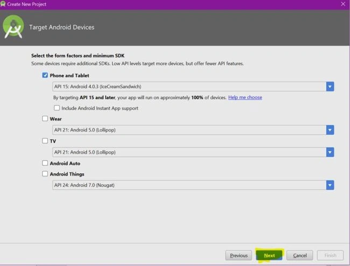Click the Create New Project title text
This screenshot has height=266, width=350.
point(26,4)
